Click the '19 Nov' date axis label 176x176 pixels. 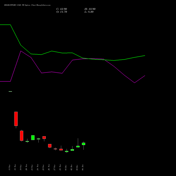tap(21, 167)
